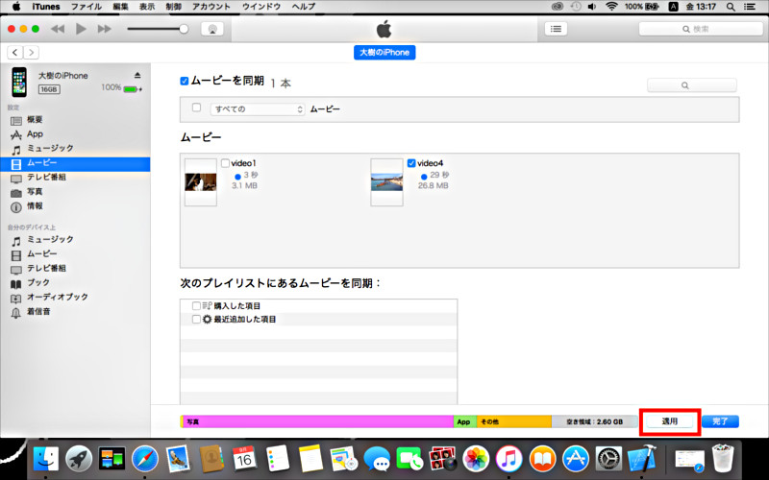Open the Apple menu
This screenshot has width=769, height=480.
16,7
